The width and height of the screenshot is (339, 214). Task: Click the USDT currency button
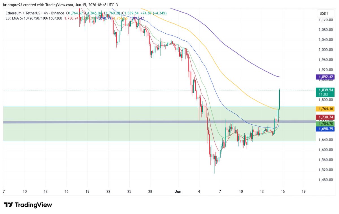324,13
